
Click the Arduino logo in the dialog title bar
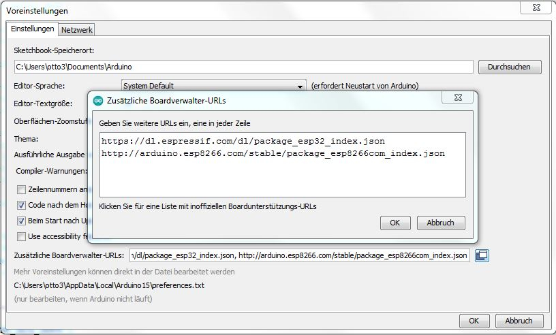click(x=97, y=100)
